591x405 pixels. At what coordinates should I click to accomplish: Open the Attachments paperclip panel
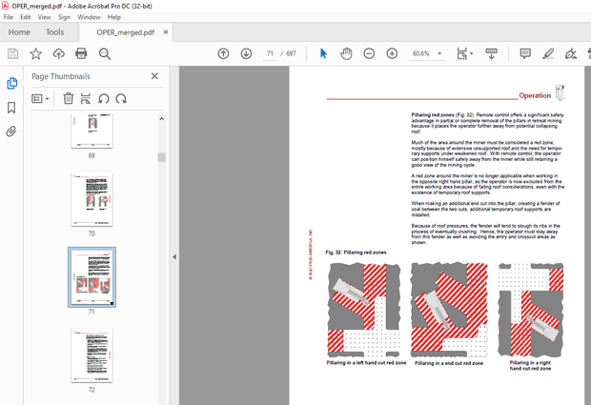pyautogui.click(x=11, y=132)
